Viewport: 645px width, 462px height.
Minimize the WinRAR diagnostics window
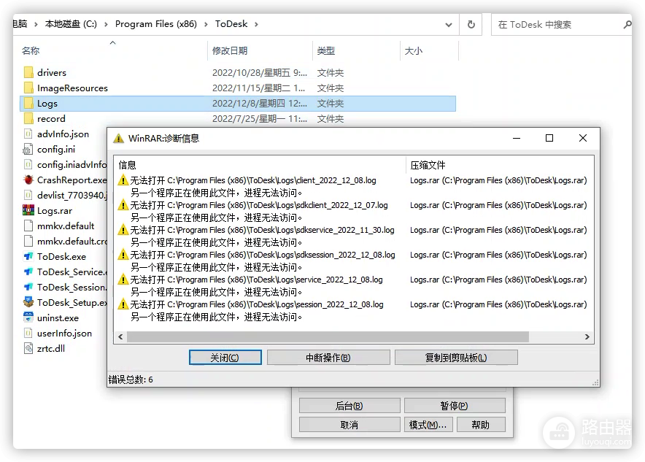point(517,138)
